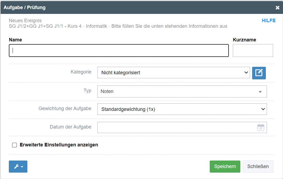
Task: Toggle the advanced settings checkbox off
Action: point(14,145)
